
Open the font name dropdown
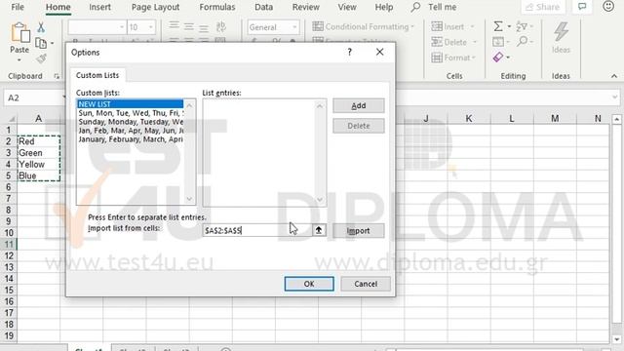coord(121,27)
